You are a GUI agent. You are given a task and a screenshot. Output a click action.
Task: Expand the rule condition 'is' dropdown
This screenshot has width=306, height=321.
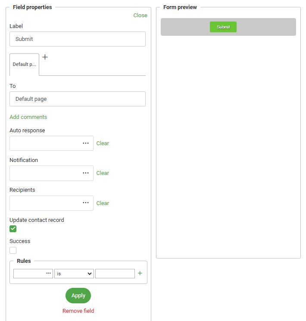point(74,274)
